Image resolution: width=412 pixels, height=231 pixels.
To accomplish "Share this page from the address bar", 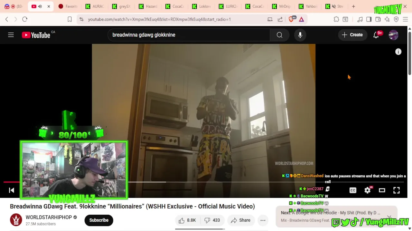I will [280, 19].
